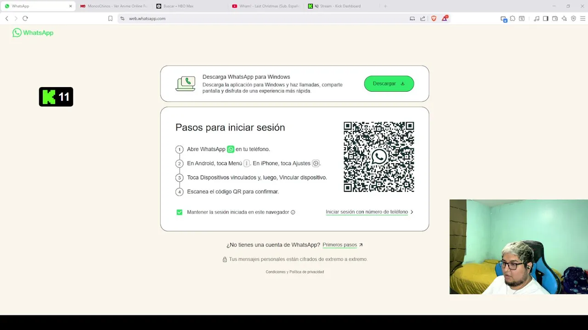Click the share page icon in address bar
Viewport: 588px width, 330px height.
coord(423,18)
